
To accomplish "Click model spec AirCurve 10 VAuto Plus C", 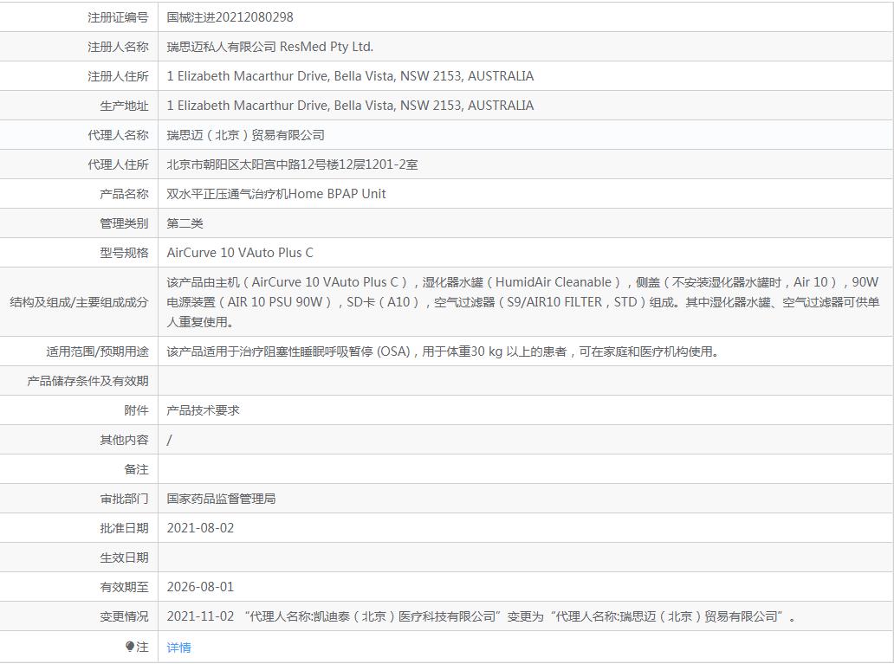I will point(240,253).
